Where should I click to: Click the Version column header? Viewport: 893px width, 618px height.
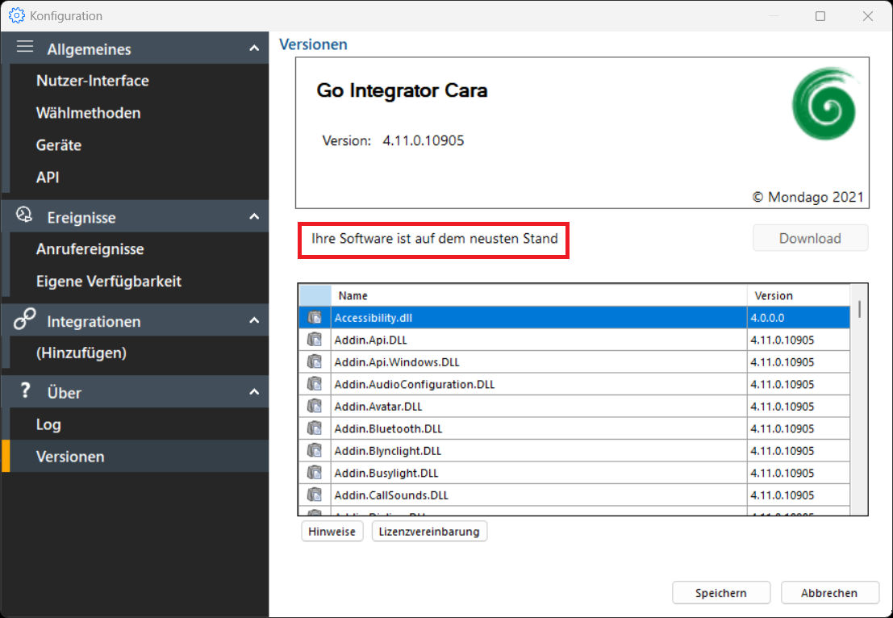pyautogui.click(x=799, y=295)
